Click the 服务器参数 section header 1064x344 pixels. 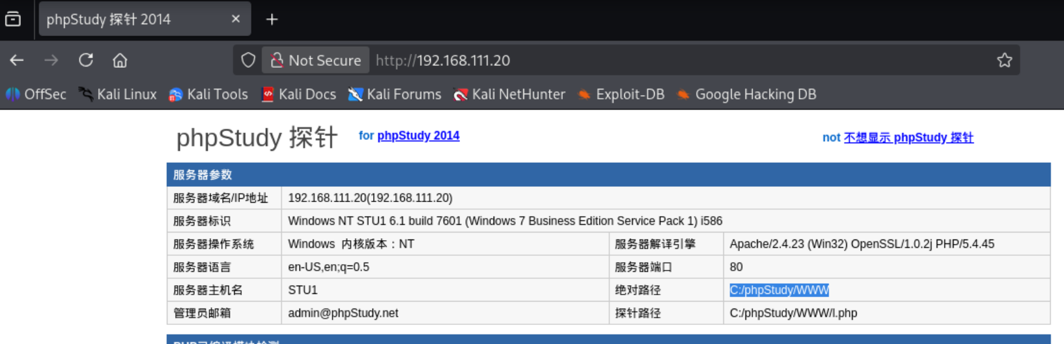point(608,175)
